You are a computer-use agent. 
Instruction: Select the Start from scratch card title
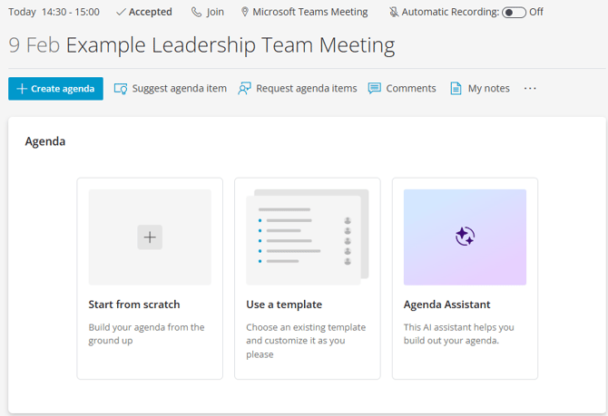click(134, 305)
